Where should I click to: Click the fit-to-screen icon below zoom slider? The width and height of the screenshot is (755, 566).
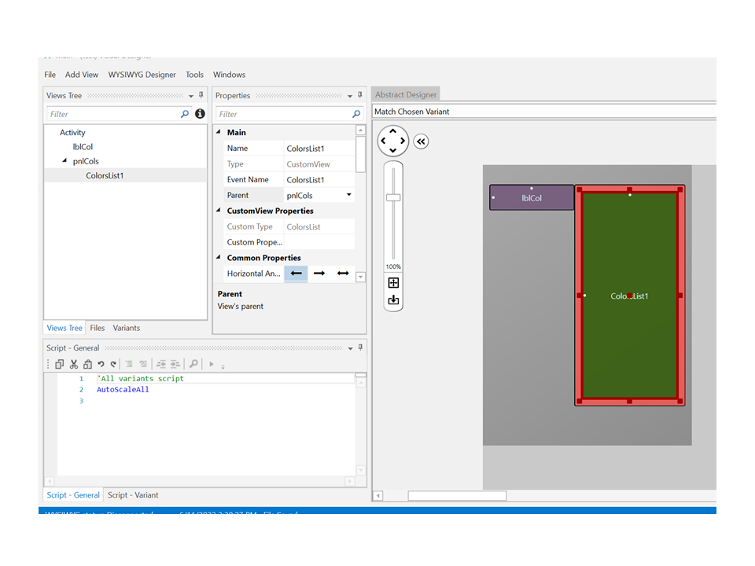[x=393, y=283]
